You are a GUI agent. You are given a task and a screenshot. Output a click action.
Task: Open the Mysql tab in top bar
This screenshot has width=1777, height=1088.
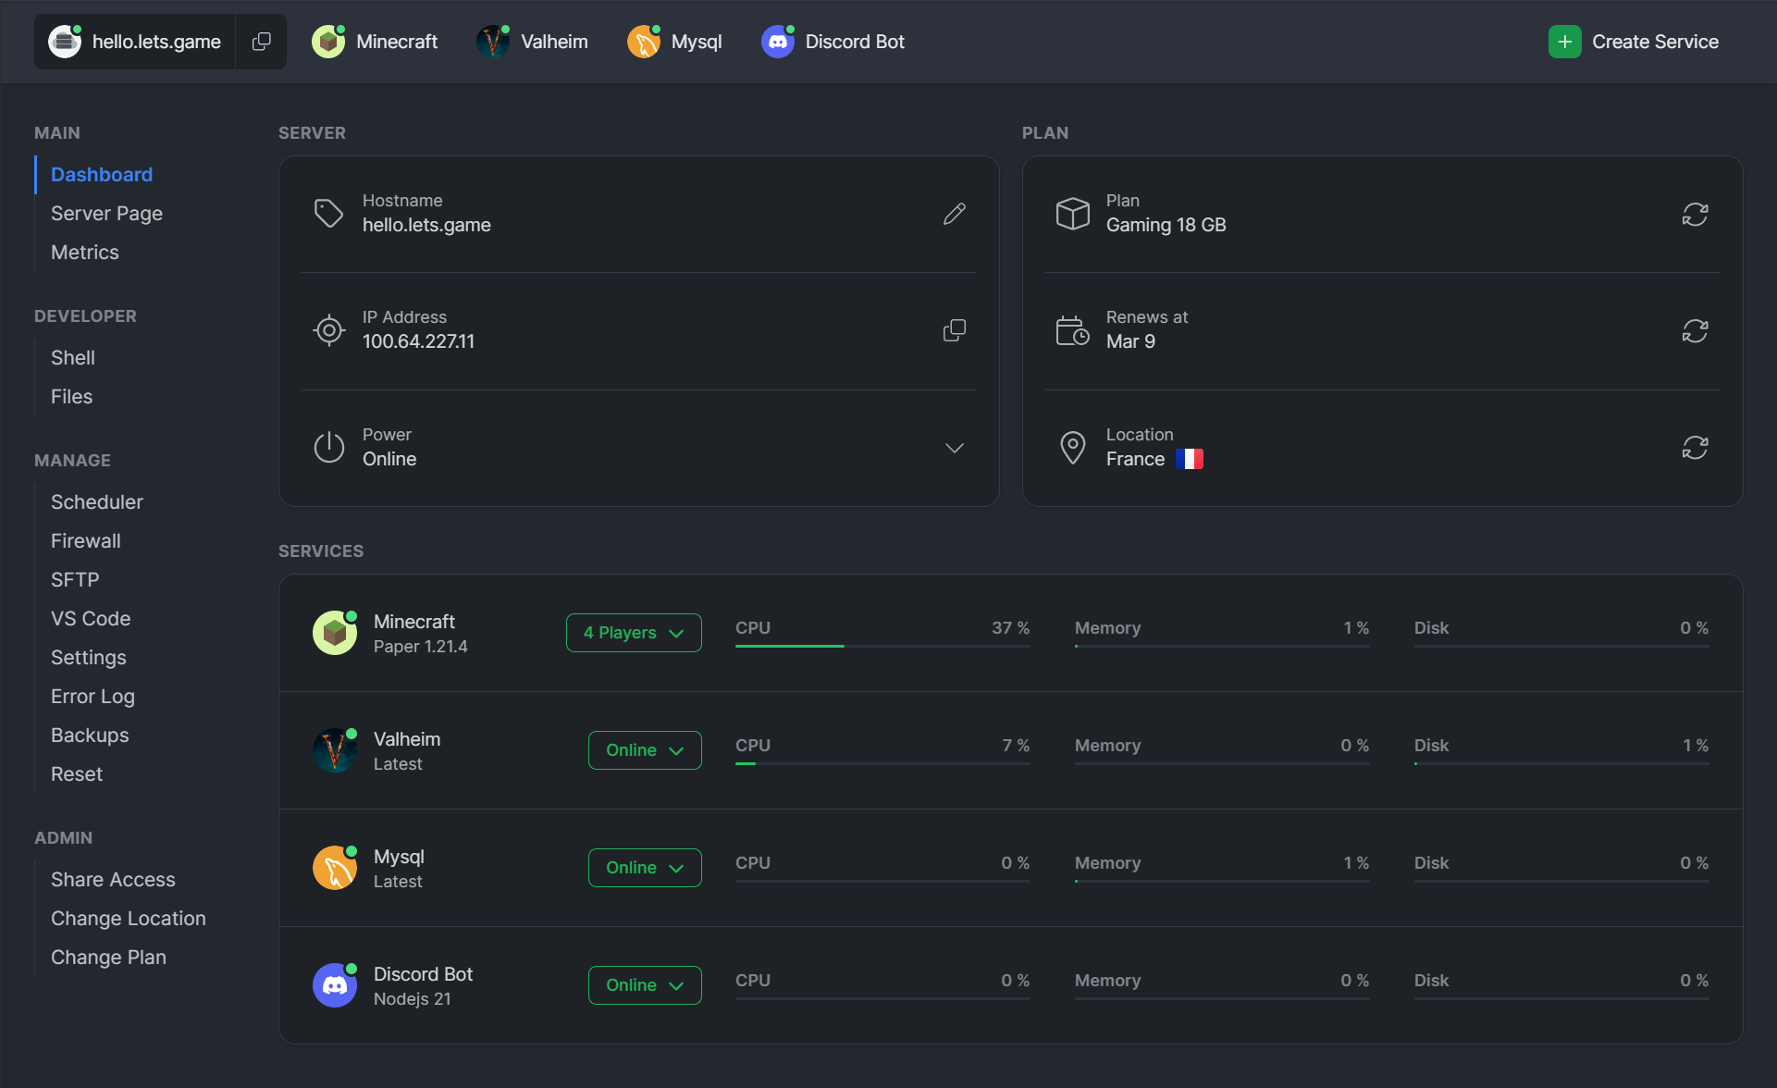pos(675,42)
